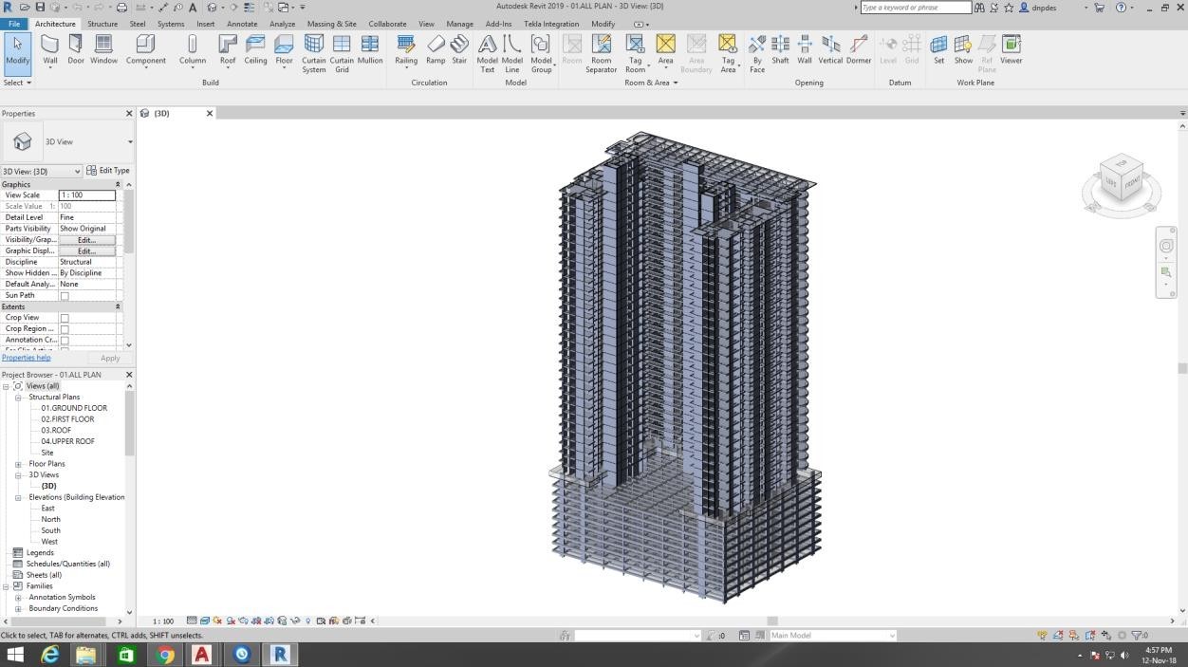Activate the Stair tool
This screenshot has height=667, width=1188.
coord(459,49)
